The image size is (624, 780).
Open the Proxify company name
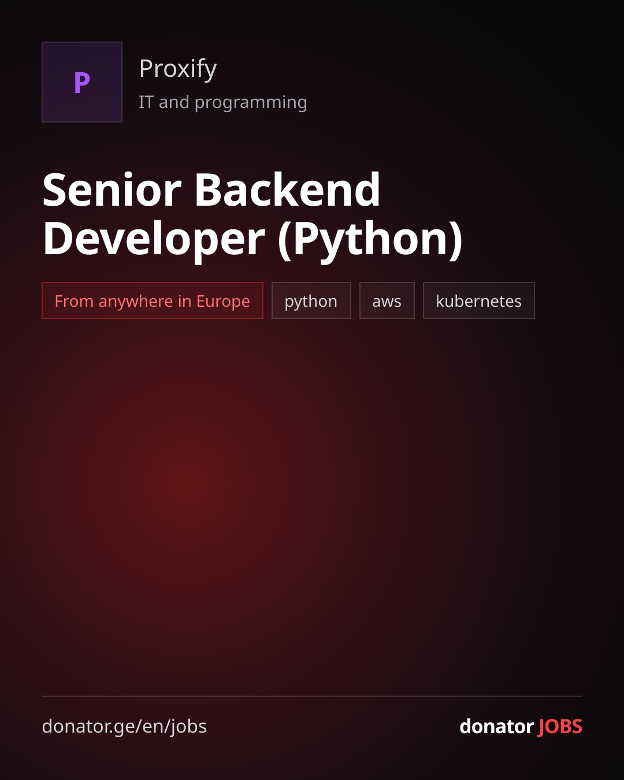(x=178, y=69)
